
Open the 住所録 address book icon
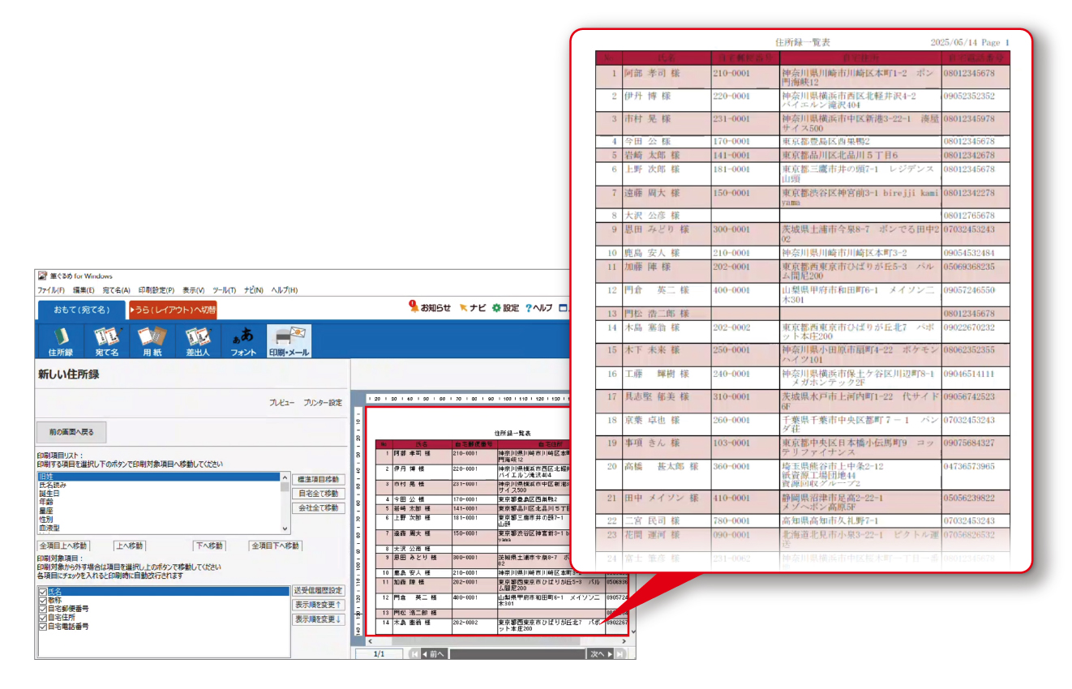pyautogui.click(x=61, y=340)
